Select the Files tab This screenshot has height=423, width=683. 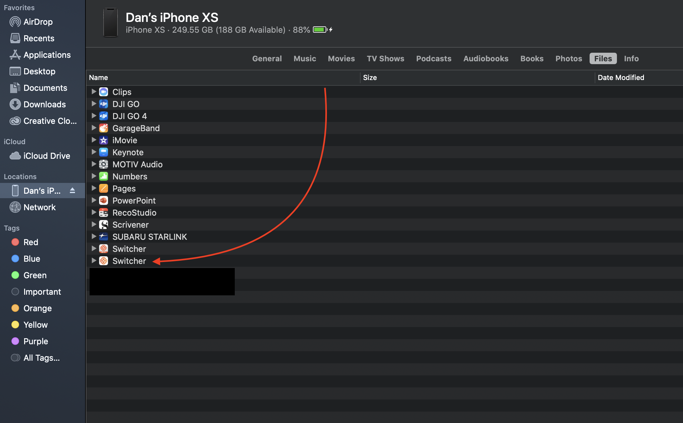[x=603, y=58]
